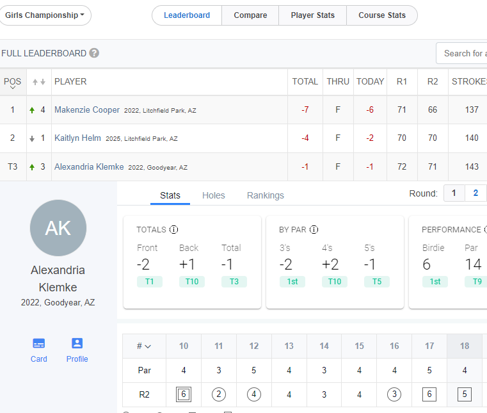Click the double-bogey 6 on hole 10
The image size is (487, 413).
184,394
